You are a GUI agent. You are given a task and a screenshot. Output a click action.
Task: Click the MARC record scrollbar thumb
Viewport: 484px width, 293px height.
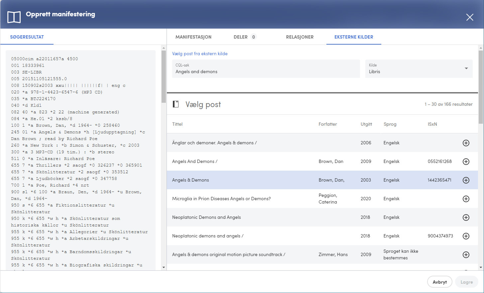click(164, 76)
